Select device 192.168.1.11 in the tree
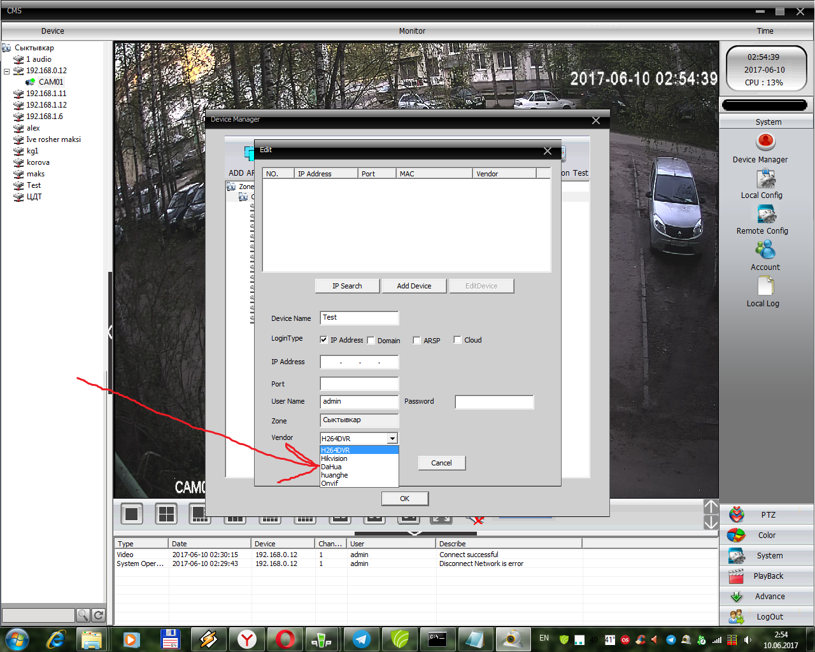Screen dimensions: 815x652 [46, 94]
